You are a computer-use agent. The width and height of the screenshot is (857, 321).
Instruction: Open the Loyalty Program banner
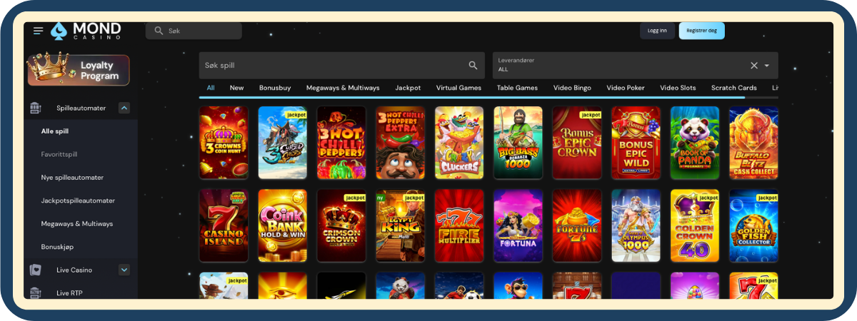point(79,71)
